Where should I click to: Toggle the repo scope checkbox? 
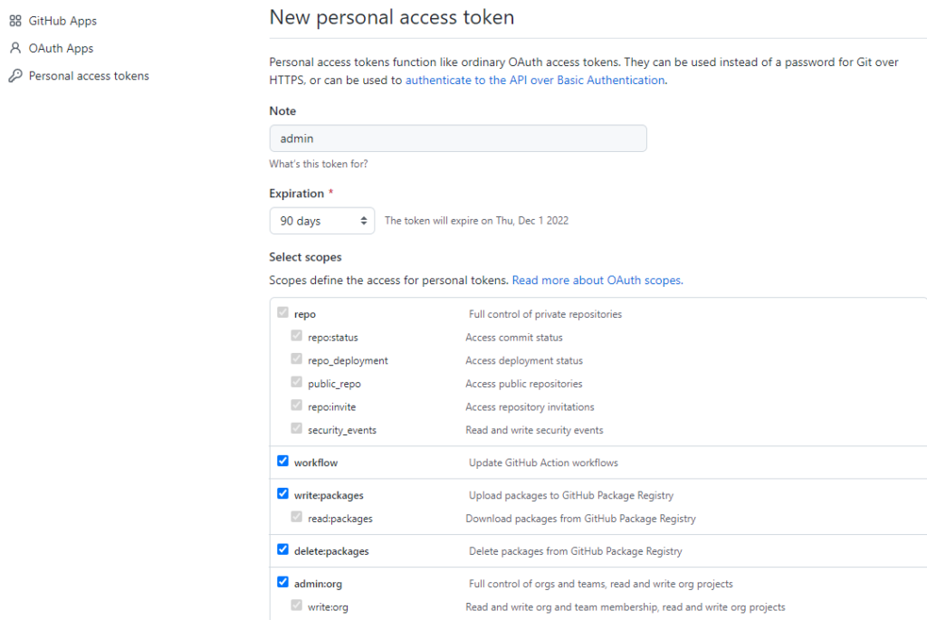coord(282,313)
